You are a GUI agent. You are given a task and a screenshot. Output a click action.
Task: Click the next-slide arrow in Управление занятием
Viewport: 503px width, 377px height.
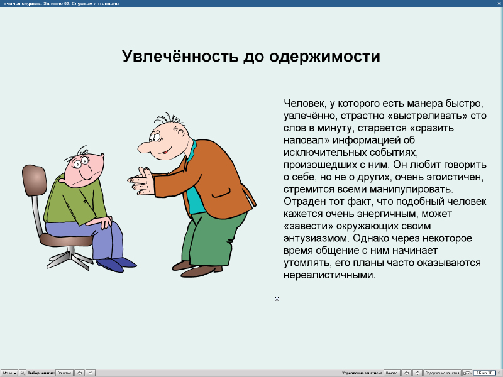(417, 372)
